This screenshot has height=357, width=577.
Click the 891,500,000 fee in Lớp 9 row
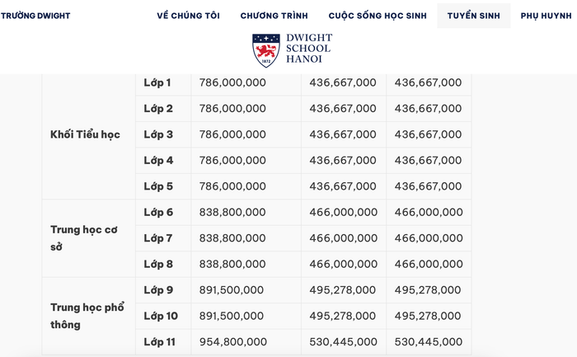coord(232,290)
